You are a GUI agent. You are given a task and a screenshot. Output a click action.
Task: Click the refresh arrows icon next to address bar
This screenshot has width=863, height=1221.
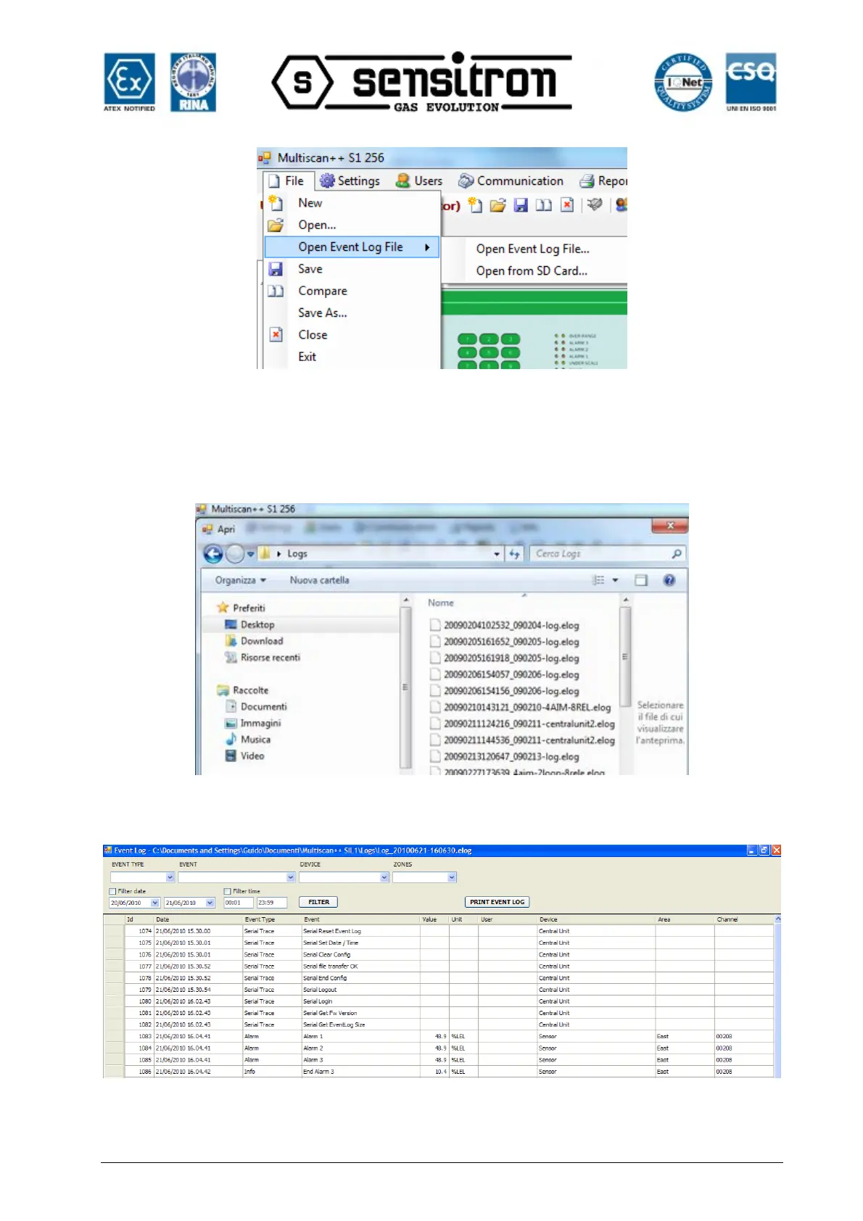[515, 554]
